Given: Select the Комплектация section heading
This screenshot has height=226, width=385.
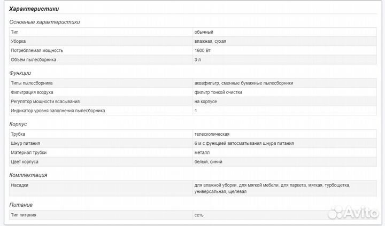Looking at the screenshot, I should [28, 175].
